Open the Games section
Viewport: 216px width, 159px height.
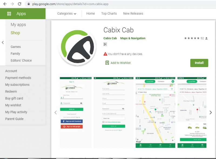pos(16,47)
